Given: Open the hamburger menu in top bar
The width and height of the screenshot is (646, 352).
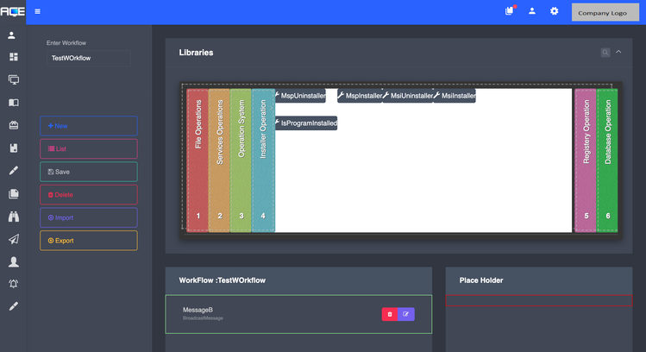Looking at the screenshot, I should (37, 12).
